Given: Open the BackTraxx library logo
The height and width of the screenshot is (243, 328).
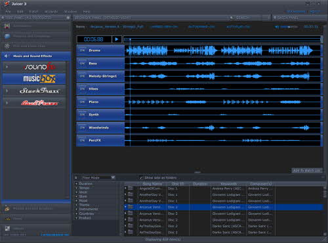Looking at the screenshot, I should [39, 103].
